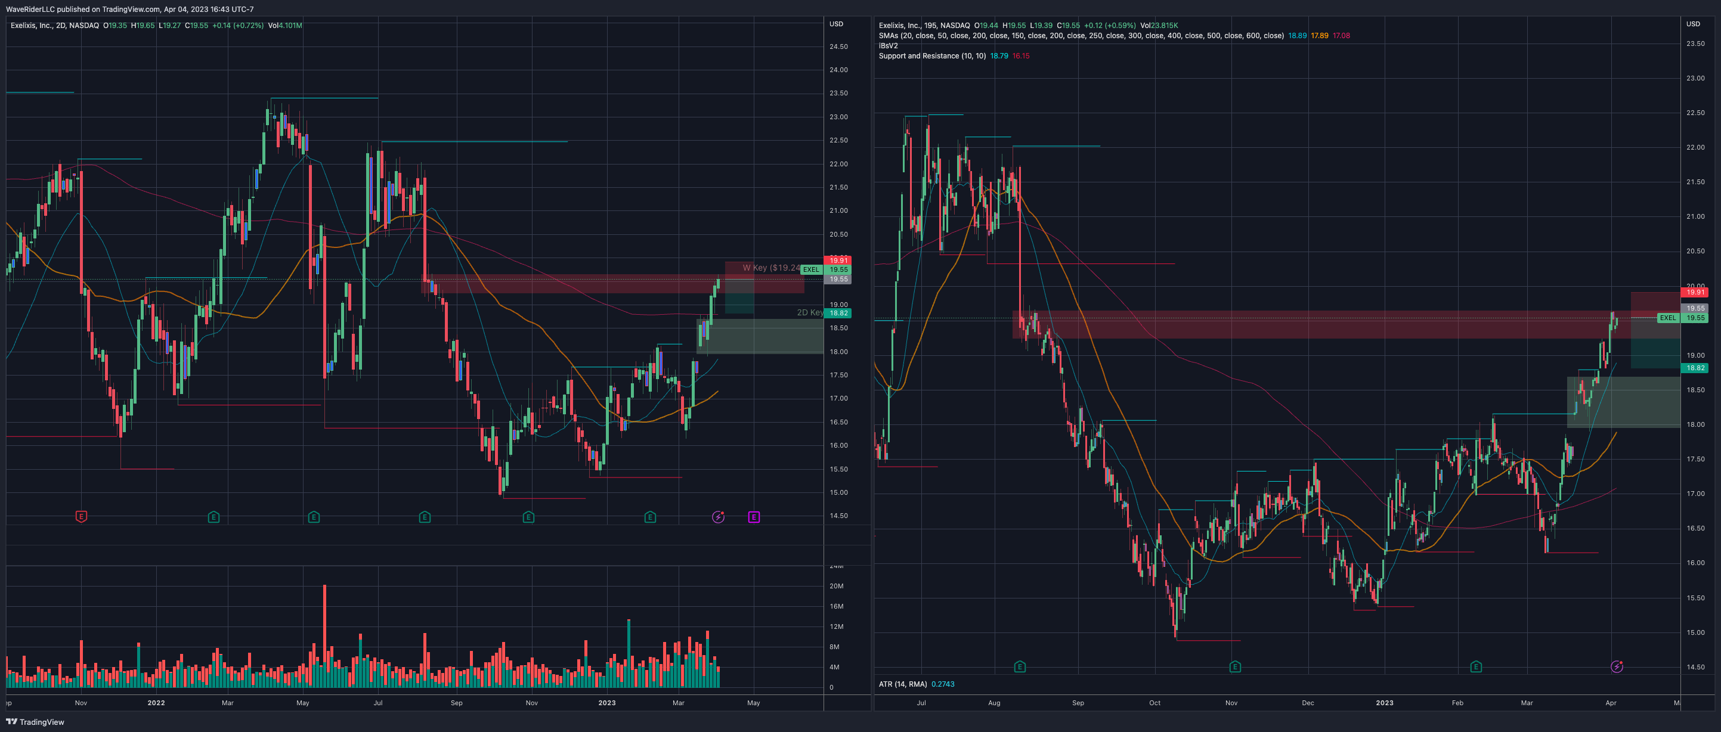Click the EXEL label beside the 19.55 price tag

pos(811,269)
